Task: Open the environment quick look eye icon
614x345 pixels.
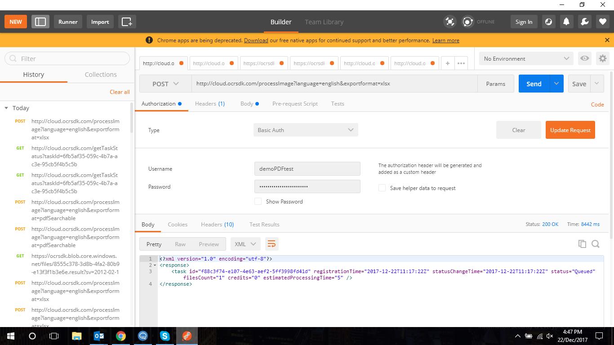Action: (x=585, y=58)
